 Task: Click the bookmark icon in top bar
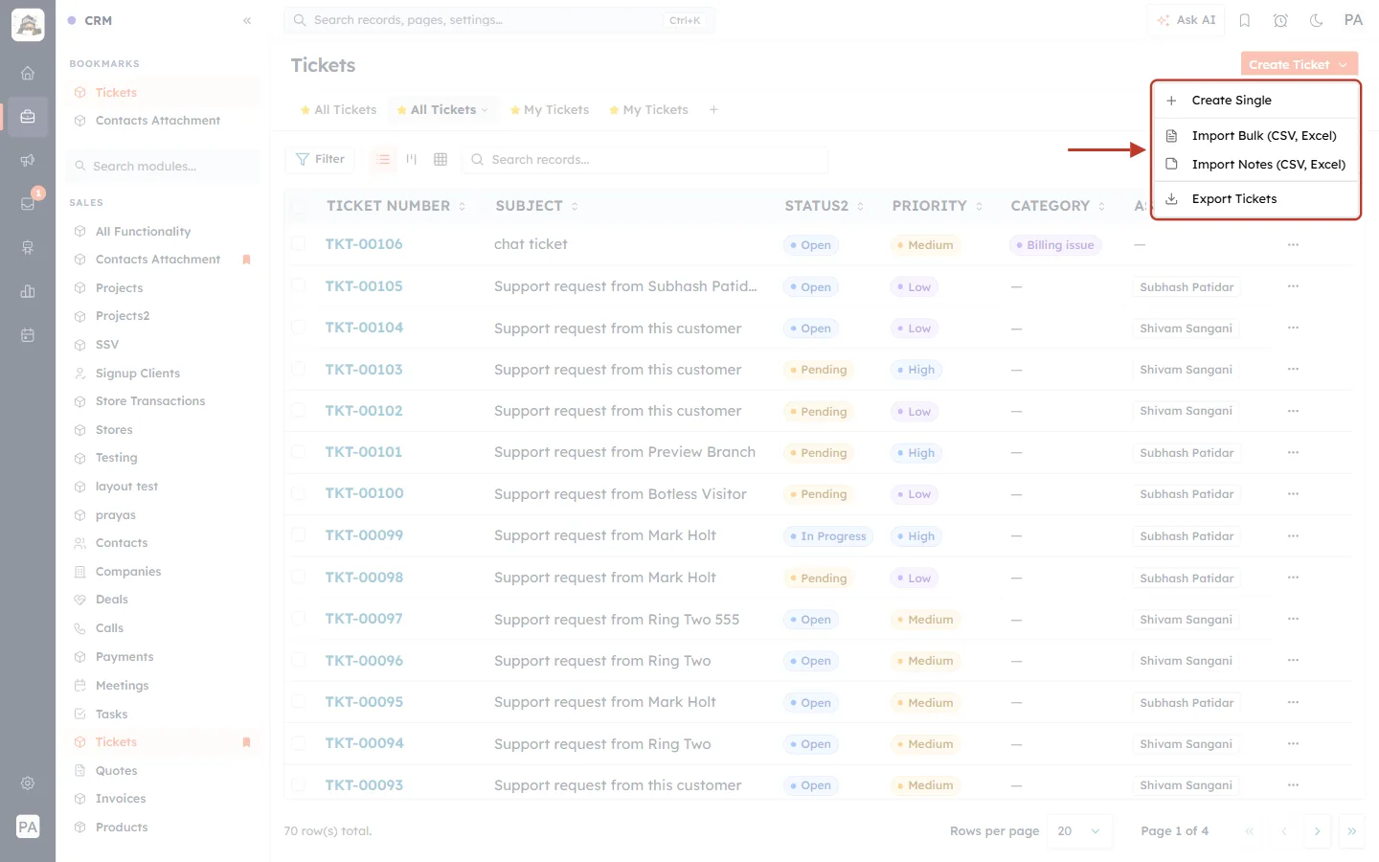point(1245,20)
